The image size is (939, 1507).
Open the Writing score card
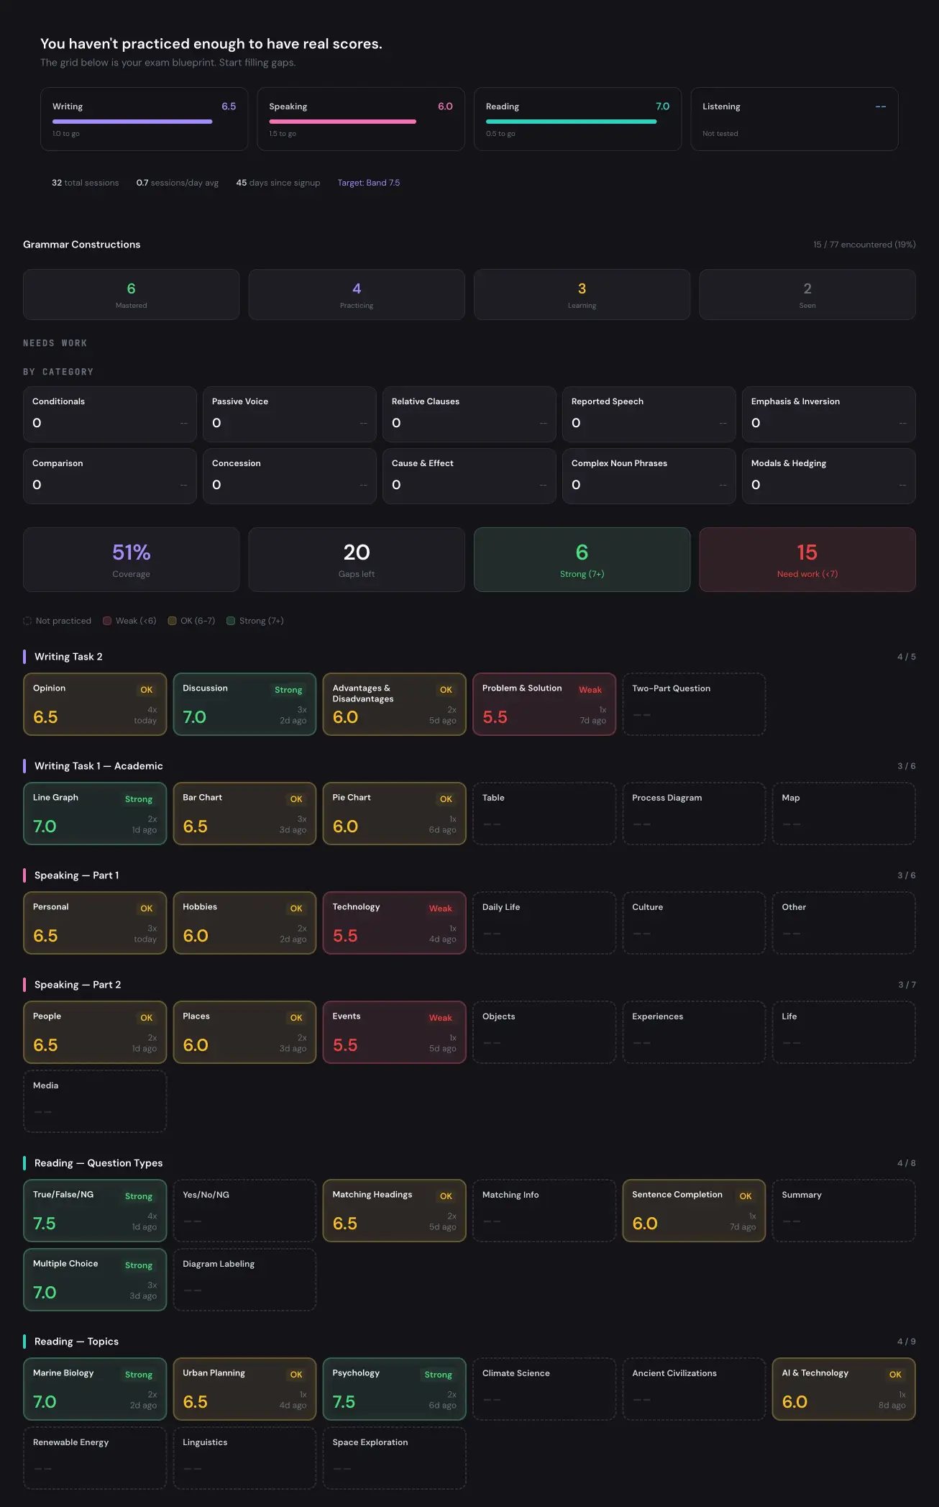point(144,119)
